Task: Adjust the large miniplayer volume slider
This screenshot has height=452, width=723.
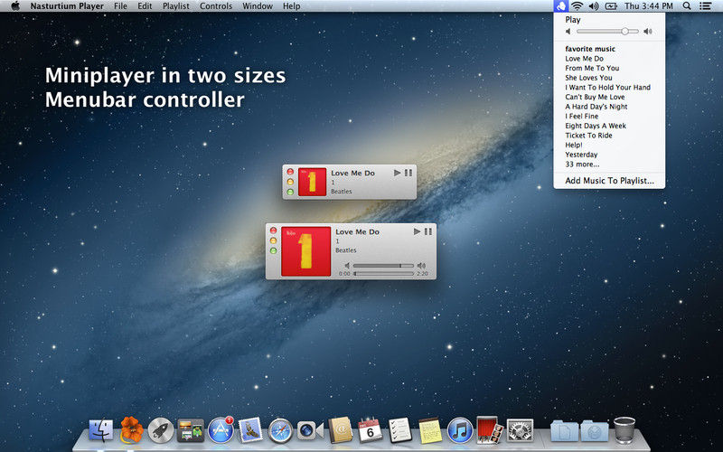Action: (383, 266)
